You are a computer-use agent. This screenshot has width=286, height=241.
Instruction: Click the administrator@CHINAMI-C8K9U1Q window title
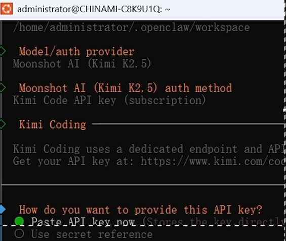tap(94, 9)
